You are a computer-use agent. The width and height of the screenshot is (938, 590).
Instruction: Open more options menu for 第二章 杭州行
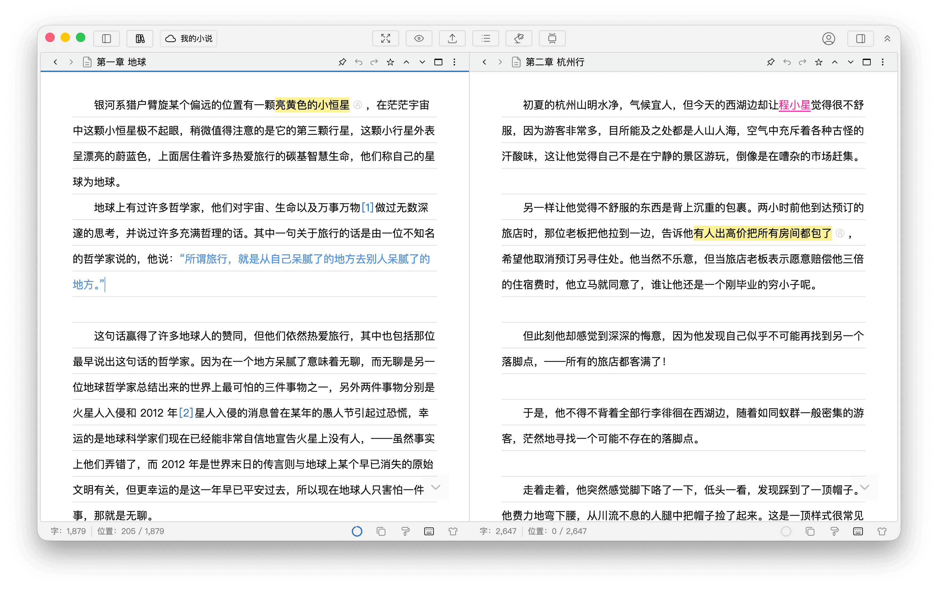click(883, 62)
